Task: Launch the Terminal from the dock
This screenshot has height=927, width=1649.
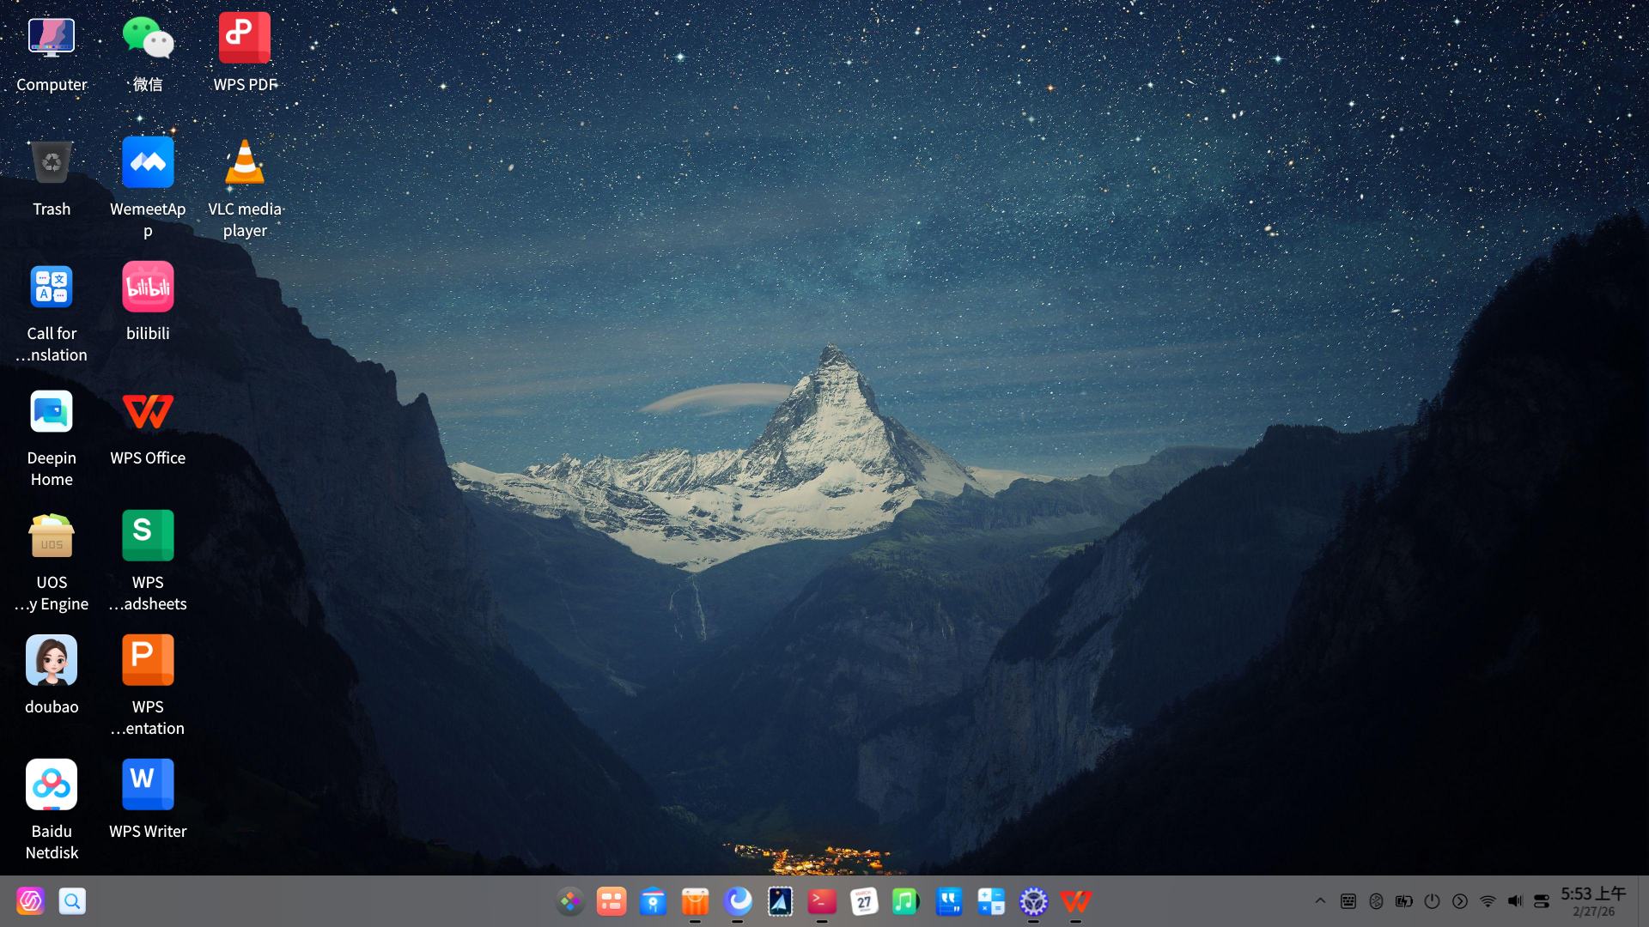Action: point(821,901)
